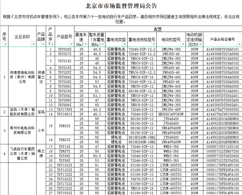Open filter dropdown for 蓄电池规格型号 column

click(153, 44)
